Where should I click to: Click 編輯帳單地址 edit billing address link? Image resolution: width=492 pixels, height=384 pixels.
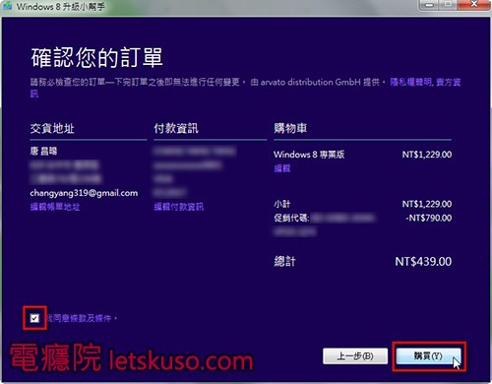coord(55,207)
